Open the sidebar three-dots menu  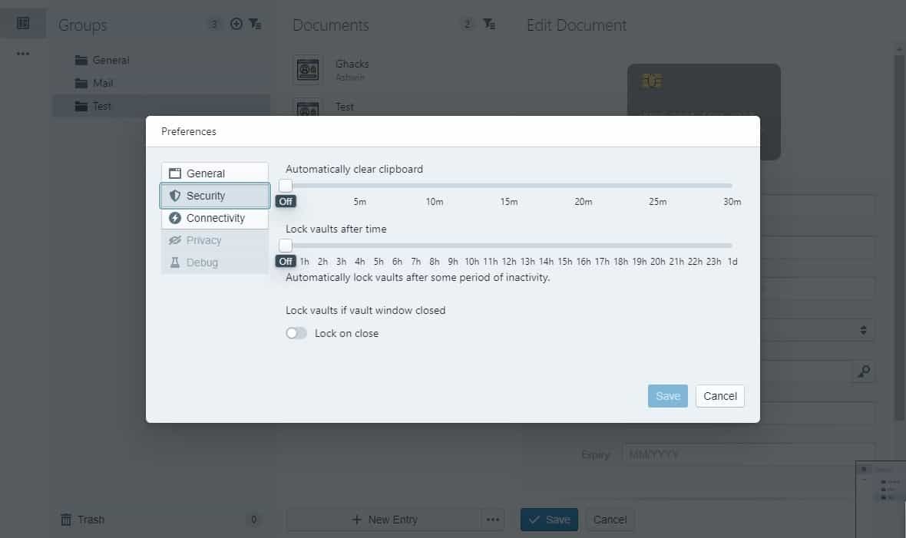(x=23, y=54)
